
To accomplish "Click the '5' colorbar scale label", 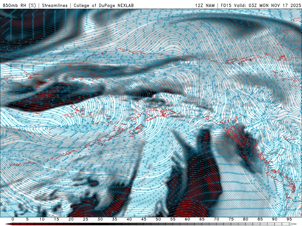I will pos(27,219).
